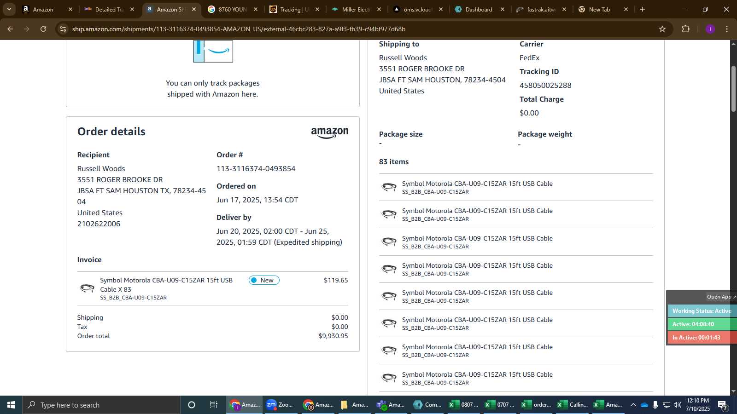The height and width of the screenshot is (414, 737).
Task: Open the File Explorer Ama... taskbar item
Action: [354, 405]
